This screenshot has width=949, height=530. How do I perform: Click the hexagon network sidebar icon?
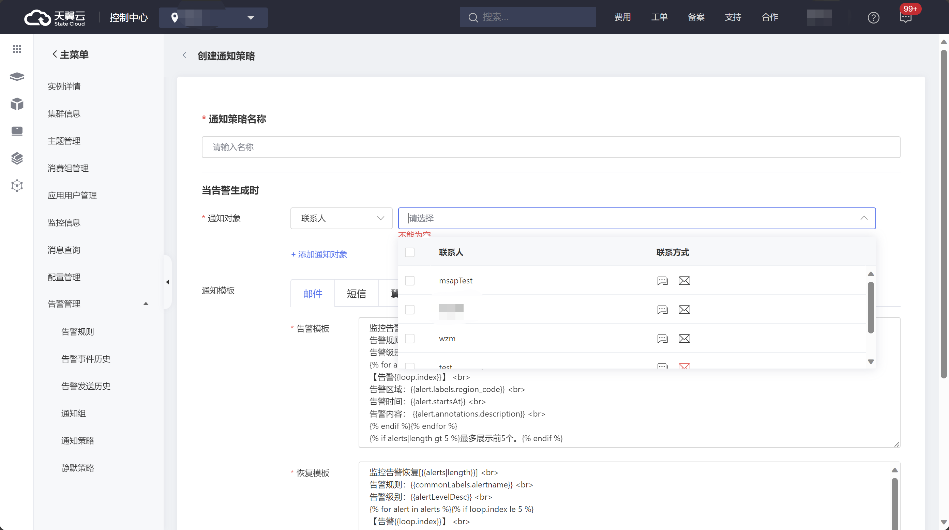(x=17, y=186)
